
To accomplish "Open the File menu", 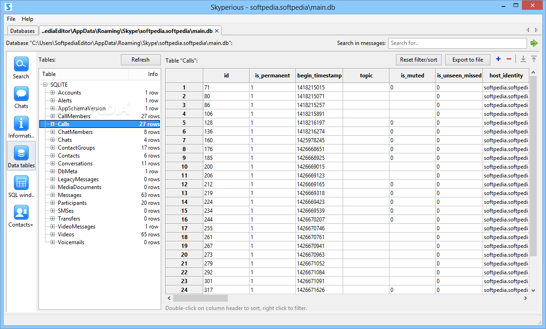I will click(11, 19).
